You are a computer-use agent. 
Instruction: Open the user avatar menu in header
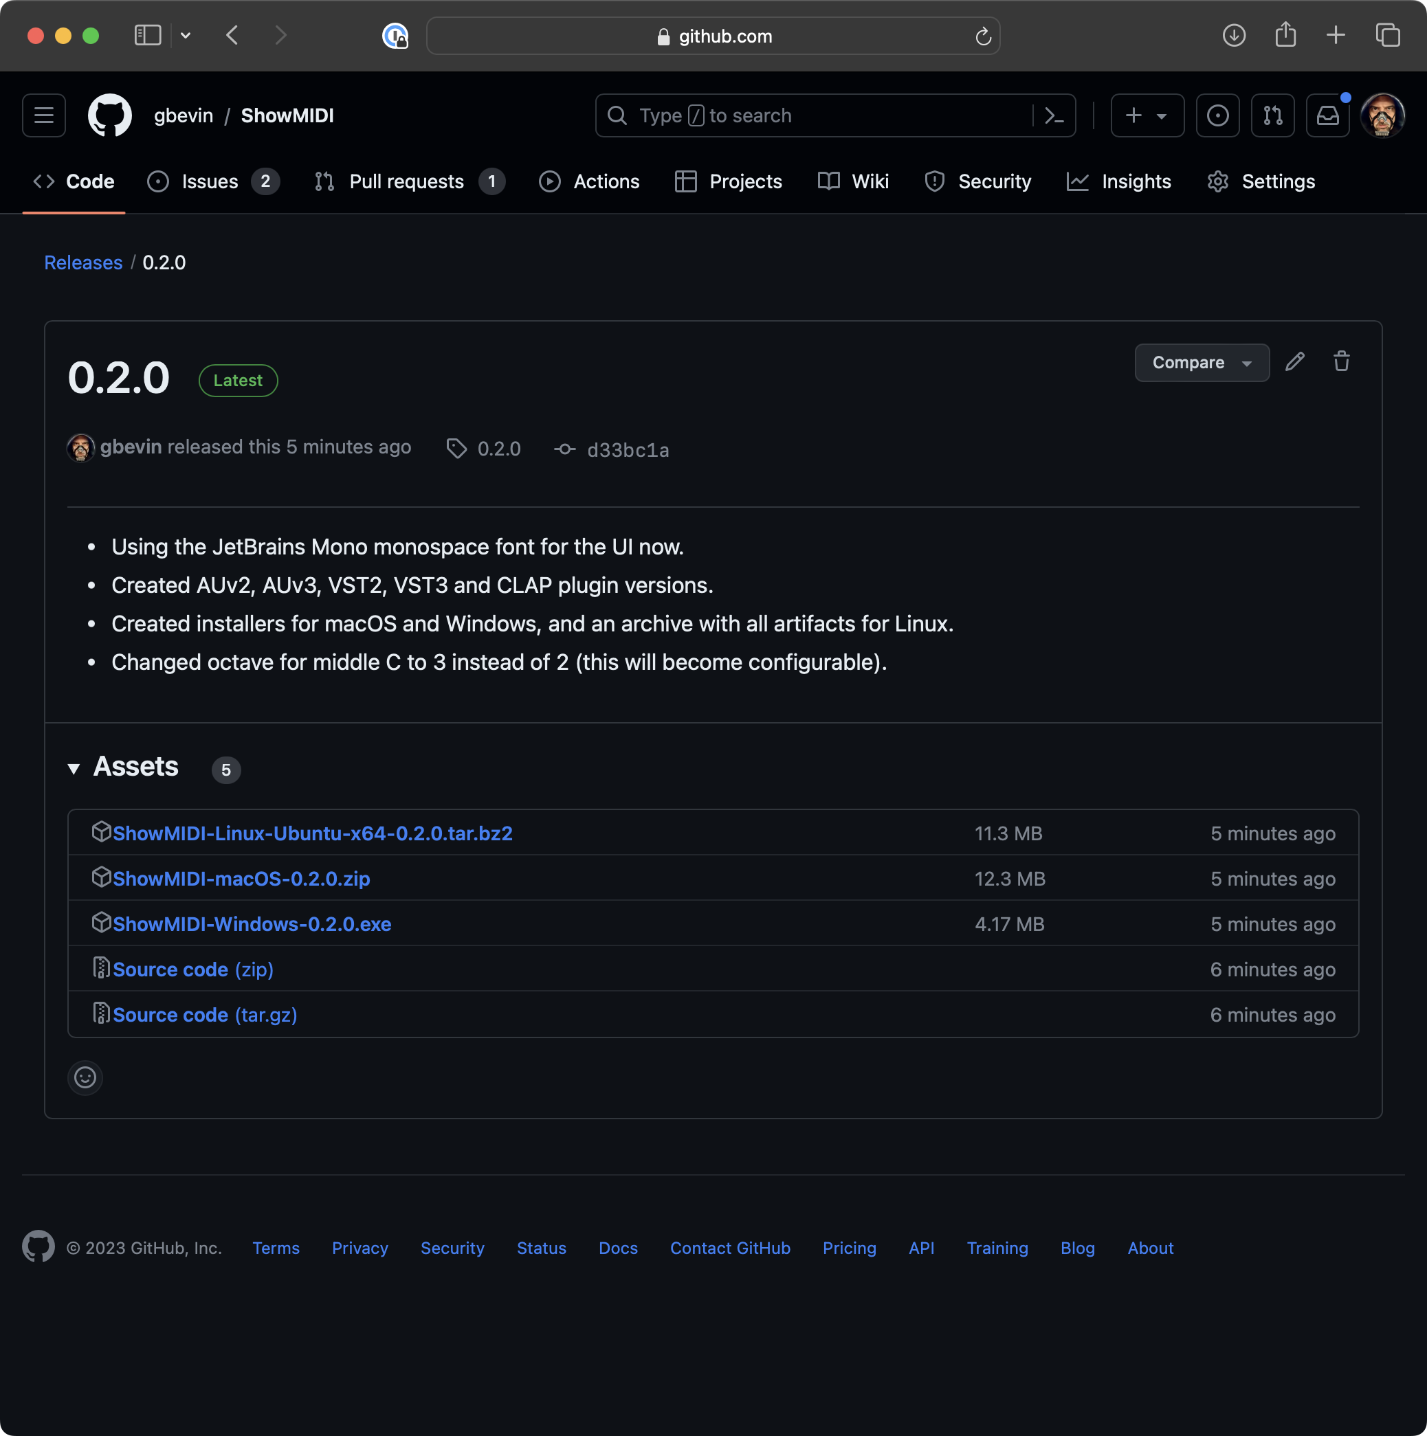coord(1382,115)
